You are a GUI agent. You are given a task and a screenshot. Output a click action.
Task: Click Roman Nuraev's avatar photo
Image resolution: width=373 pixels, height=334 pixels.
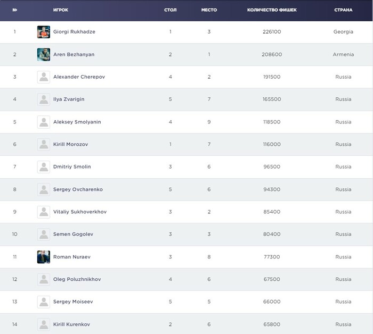coord(44,257)
